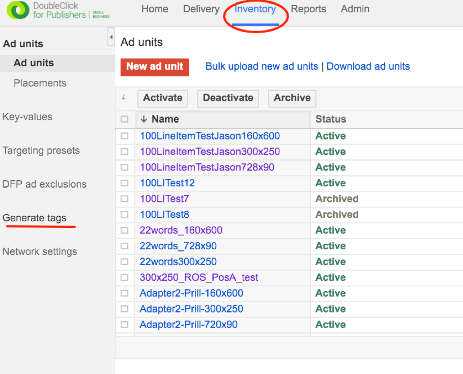Click the Active status of 100LITest12
463x374 pixels.
point(331,183)
